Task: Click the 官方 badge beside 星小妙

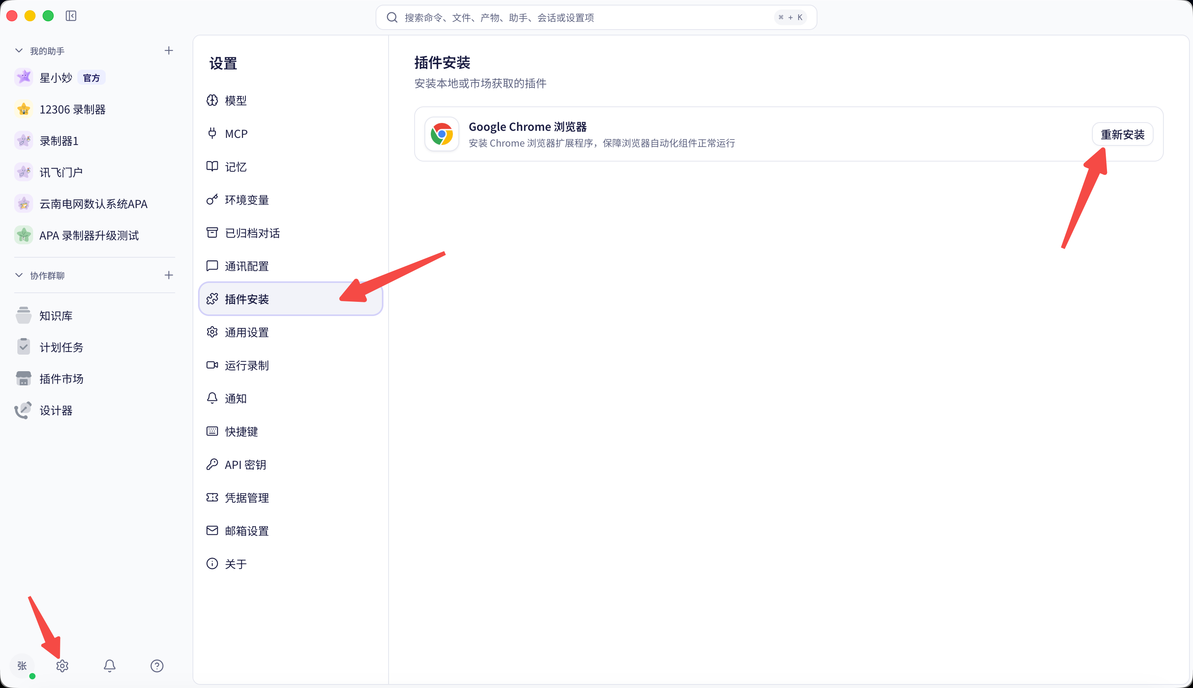Action: (91, 78)
